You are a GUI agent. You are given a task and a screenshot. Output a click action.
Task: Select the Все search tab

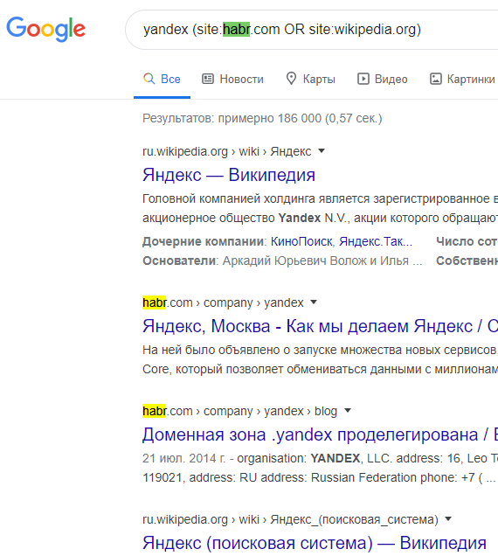pyautogui.click(x=162, y=79)
